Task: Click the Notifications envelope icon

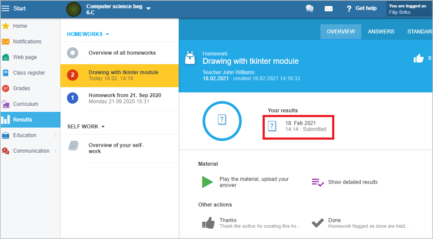Action: pos(6,42)
